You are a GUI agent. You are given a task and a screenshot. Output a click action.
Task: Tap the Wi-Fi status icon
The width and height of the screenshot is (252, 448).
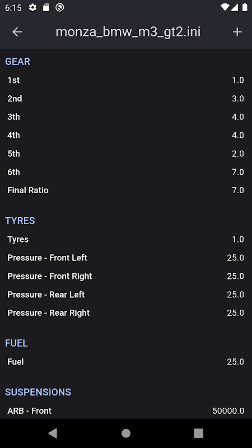coord(225,8)
